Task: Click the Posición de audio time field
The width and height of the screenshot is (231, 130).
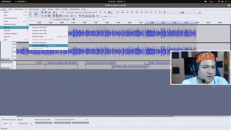Action: coord(44,123)
